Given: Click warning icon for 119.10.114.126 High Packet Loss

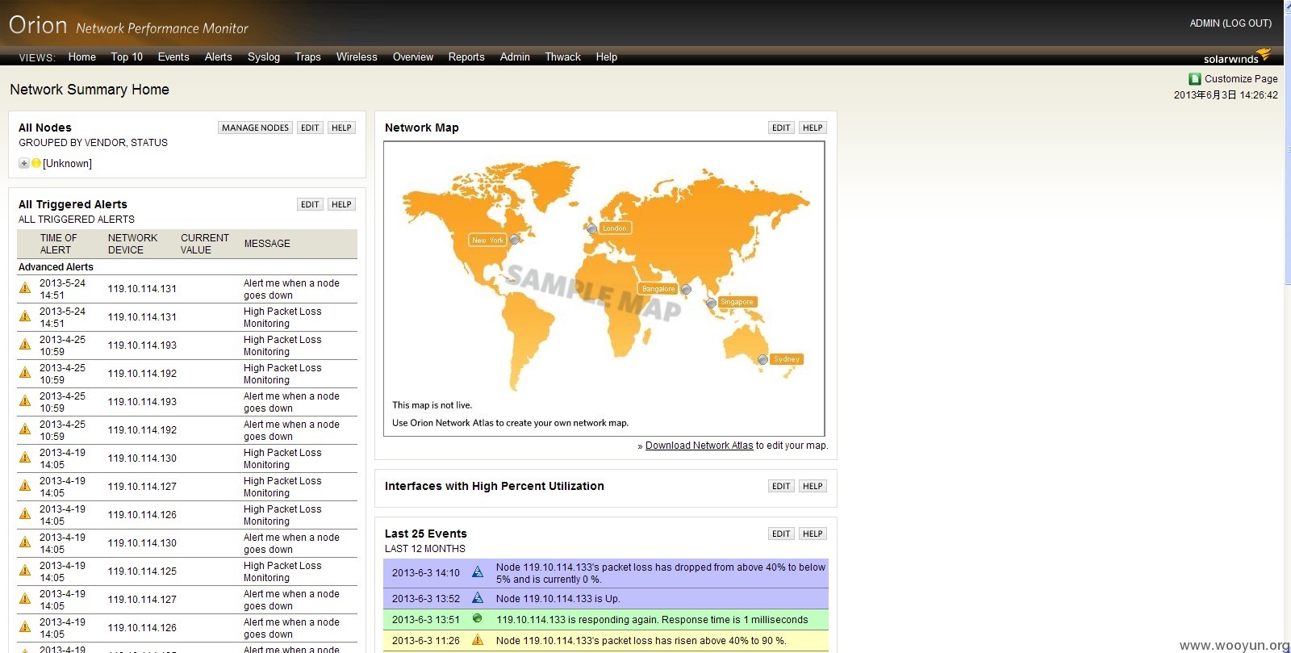Looking at the screenshot, I should [25, 514].
